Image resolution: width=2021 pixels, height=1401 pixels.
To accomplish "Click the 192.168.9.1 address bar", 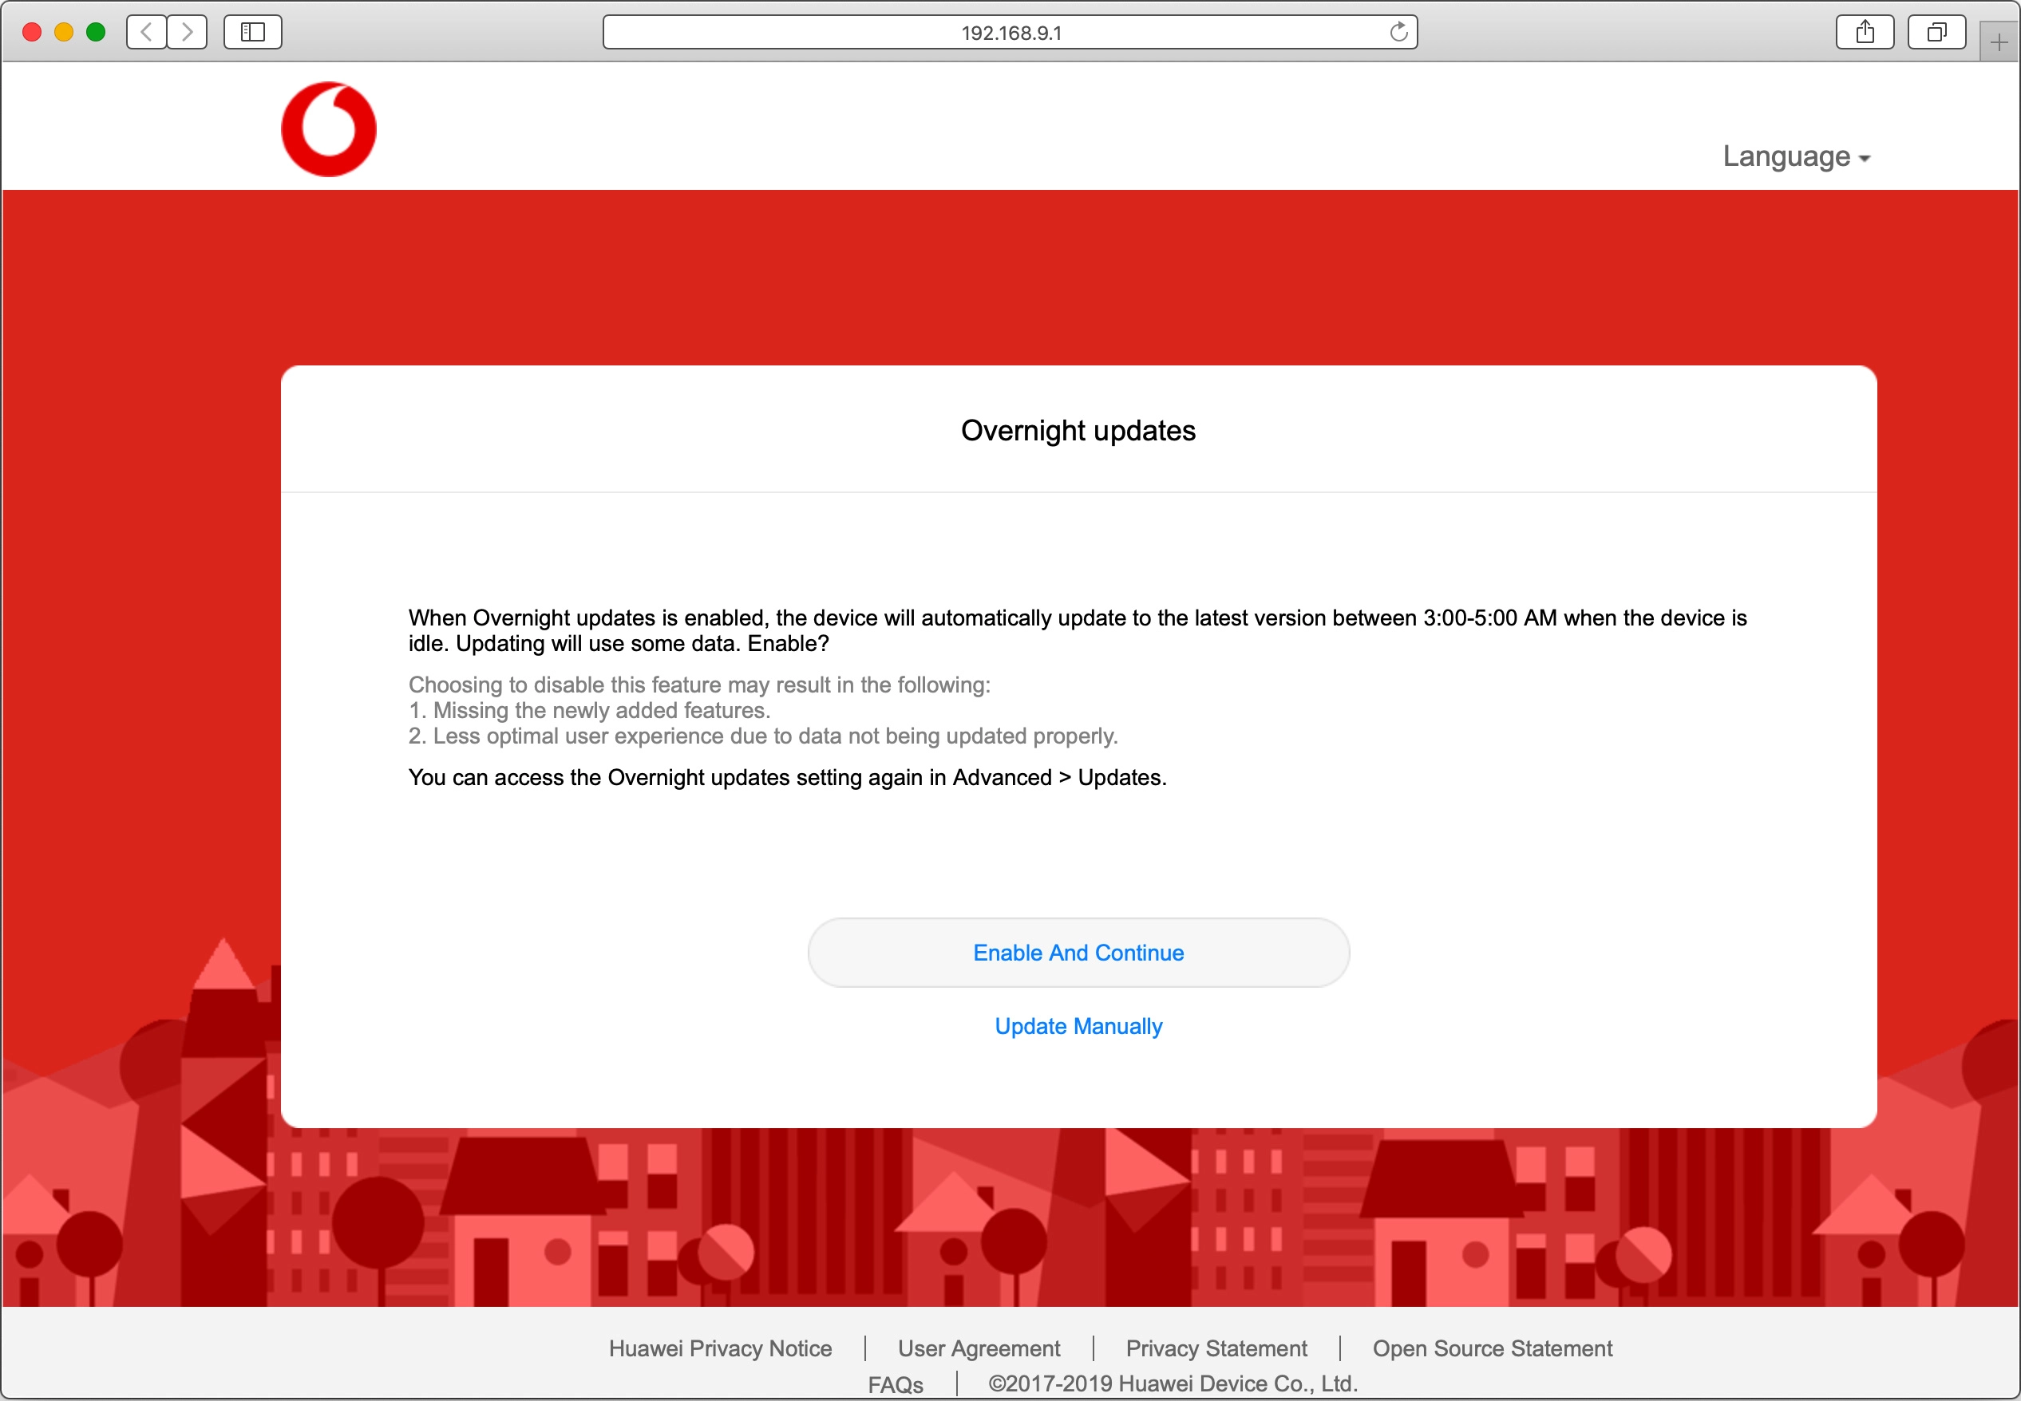I will pos(1010,33).
